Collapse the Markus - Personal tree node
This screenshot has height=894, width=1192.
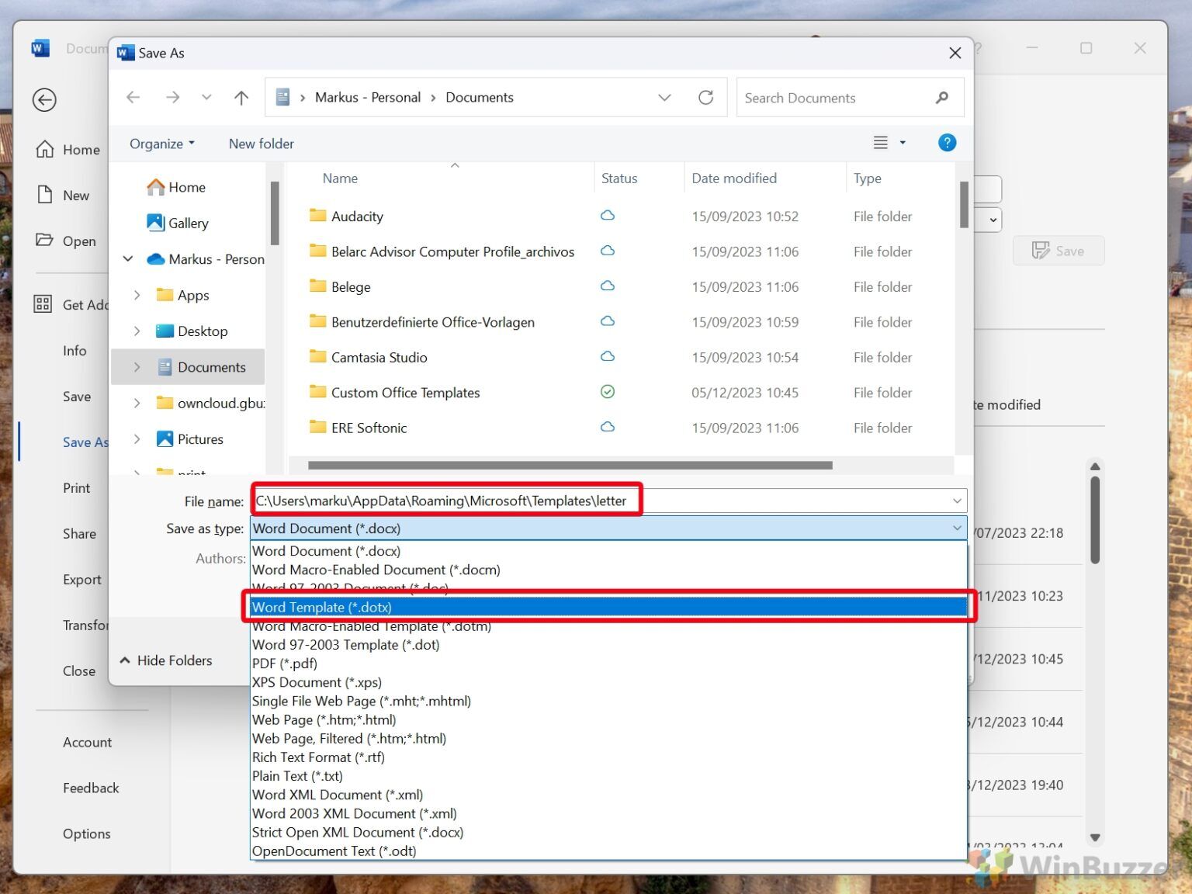[127, 258]
